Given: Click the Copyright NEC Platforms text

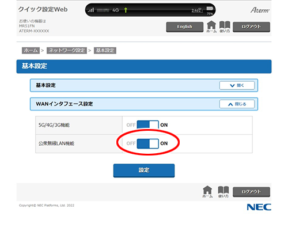Looking at the screenshot, I should (x=47, y=206).
